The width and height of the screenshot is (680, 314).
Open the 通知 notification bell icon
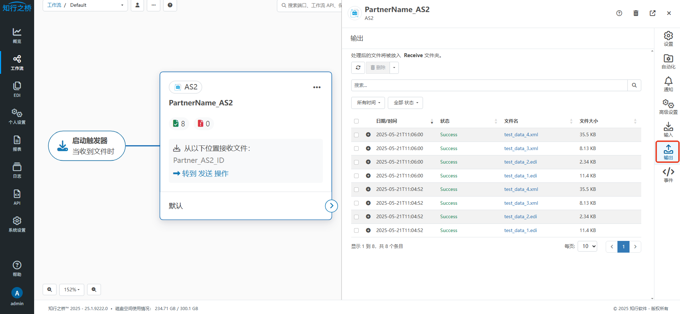click(x=668, y=84)
